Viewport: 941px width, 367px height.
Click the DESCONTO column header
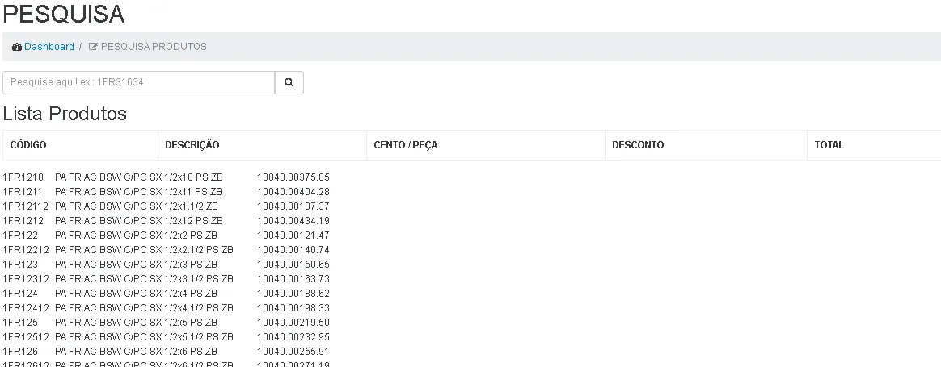point(638,145)
